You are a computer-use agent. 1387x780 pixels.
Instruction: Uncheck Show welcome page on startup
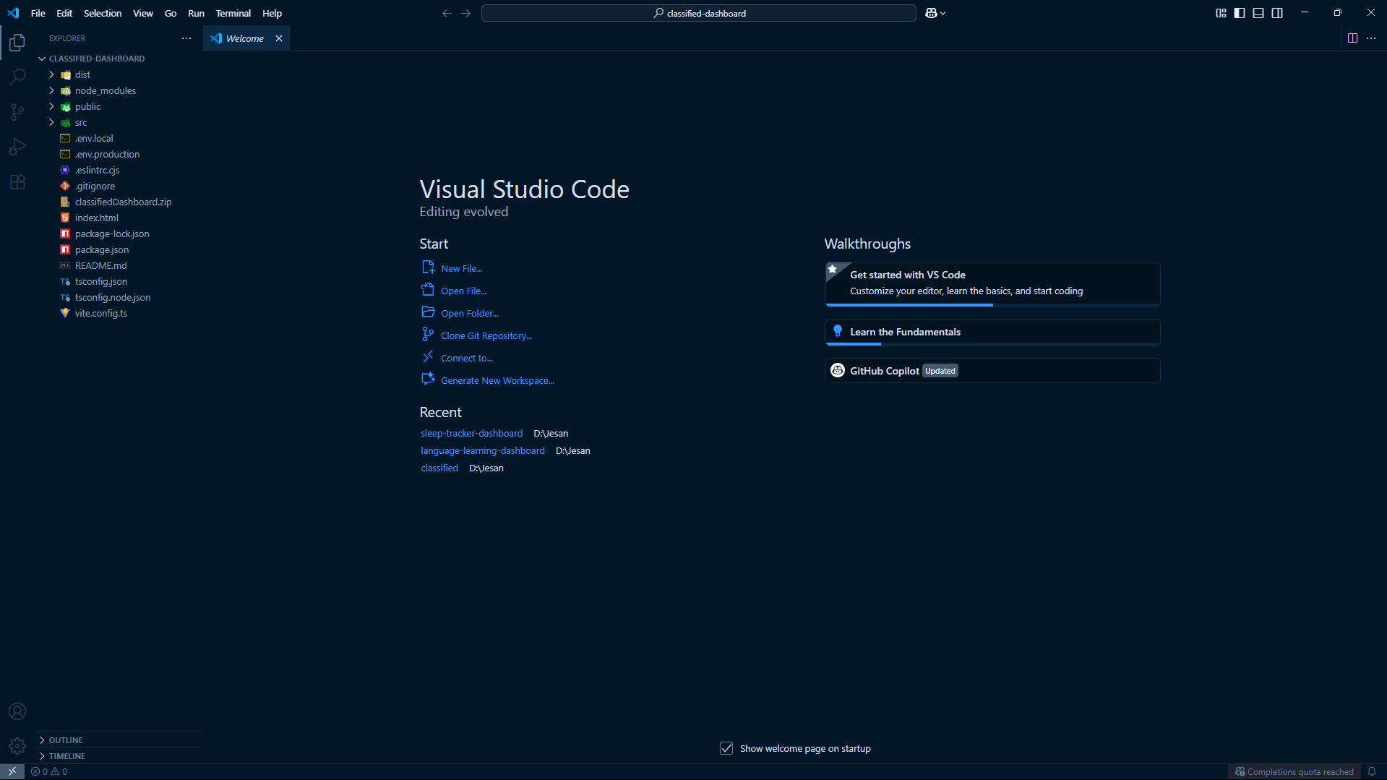(726, 748)
